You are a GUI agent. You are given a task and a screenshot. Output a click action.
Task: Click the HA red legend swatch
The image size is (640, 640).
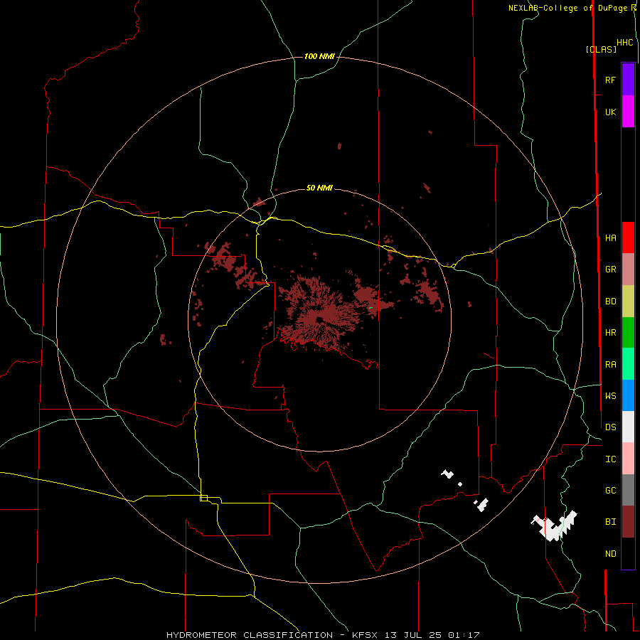(x=628, y=238)
